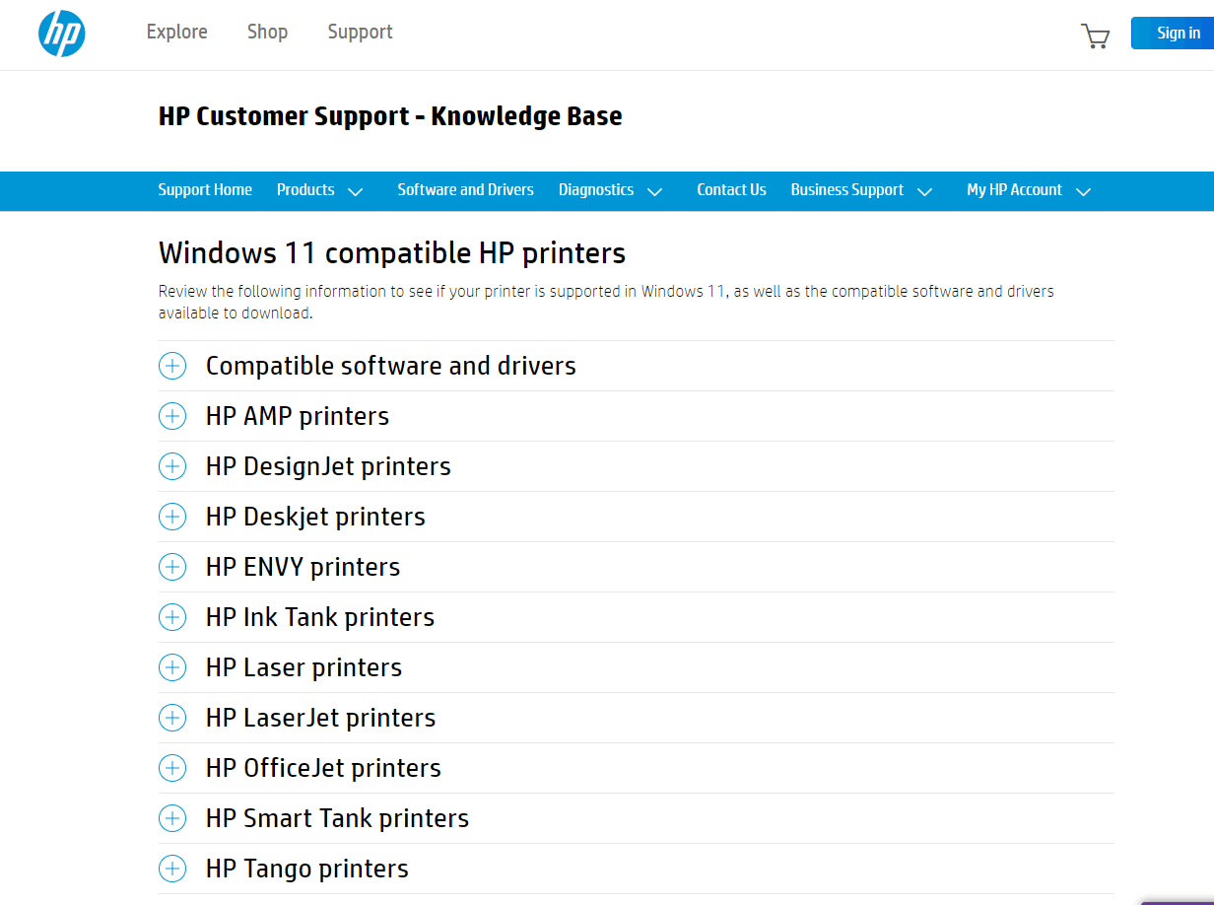Open the shopping cart icon
The image size is (1214, 905).
[1095, 36]
